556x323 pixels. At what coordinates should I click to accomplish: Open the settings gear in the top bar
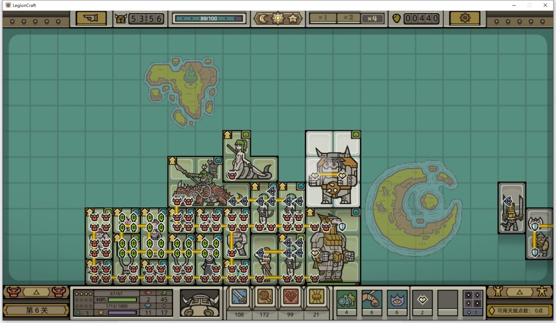click(464, 18)
